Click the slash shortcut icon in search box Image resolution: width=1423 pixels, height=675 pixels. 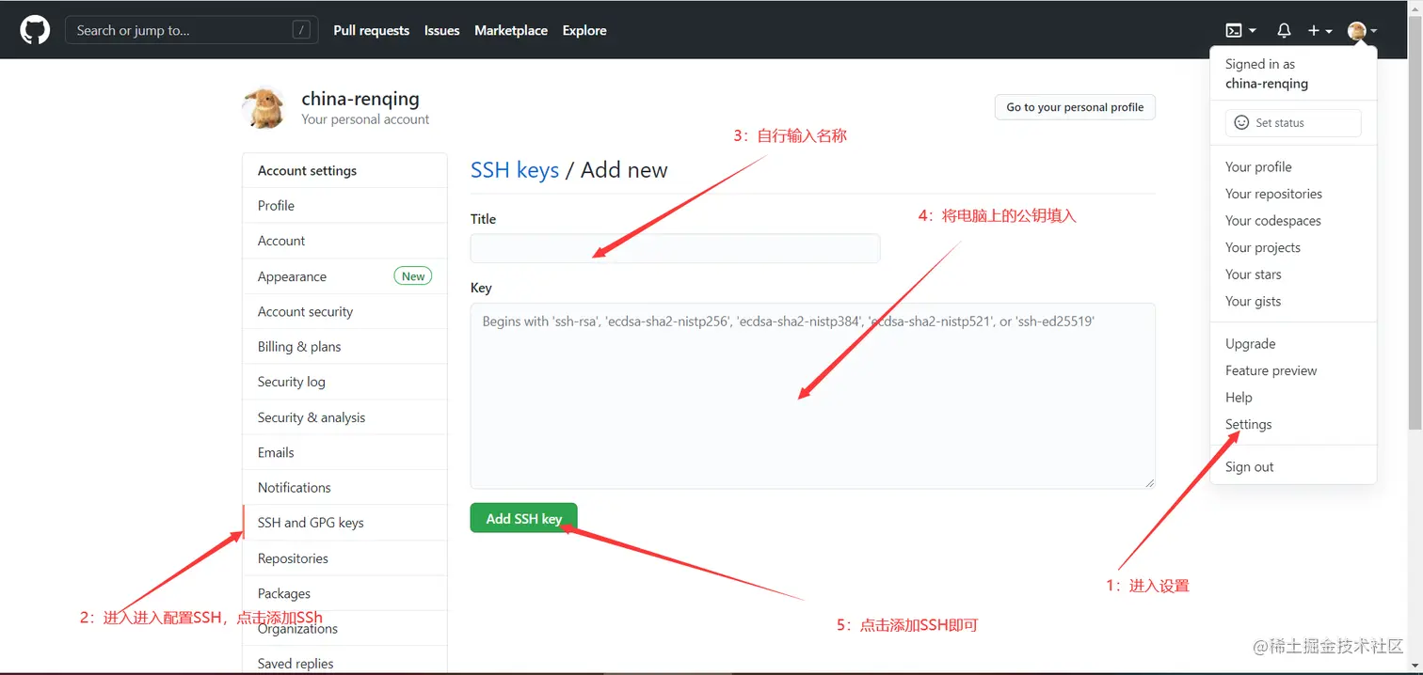coord(301,30)
